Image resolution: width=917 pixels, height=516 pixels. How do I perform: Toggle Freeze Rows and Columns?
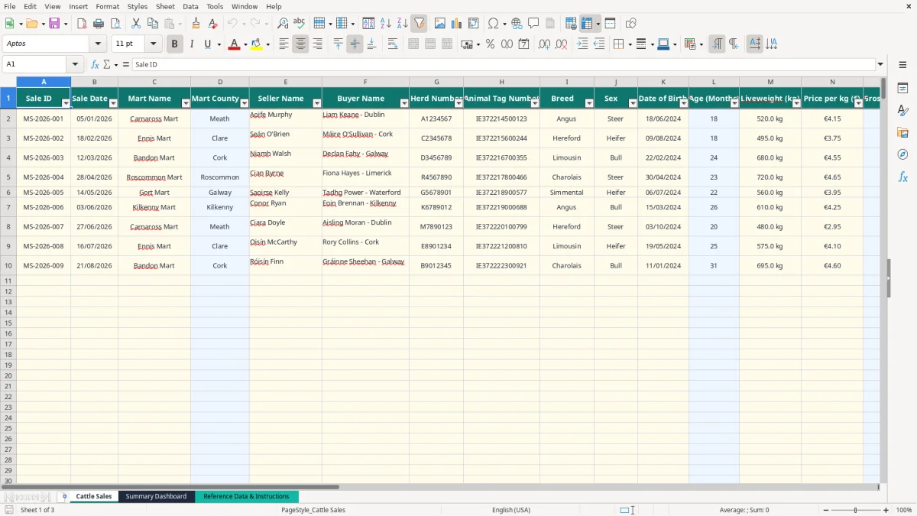pyautogui.click(x=587, y=24)
